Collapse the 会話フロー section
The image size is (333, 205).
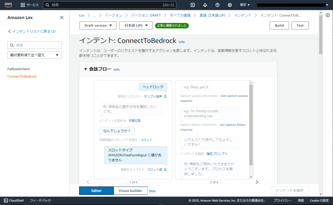tap(86, 69)
